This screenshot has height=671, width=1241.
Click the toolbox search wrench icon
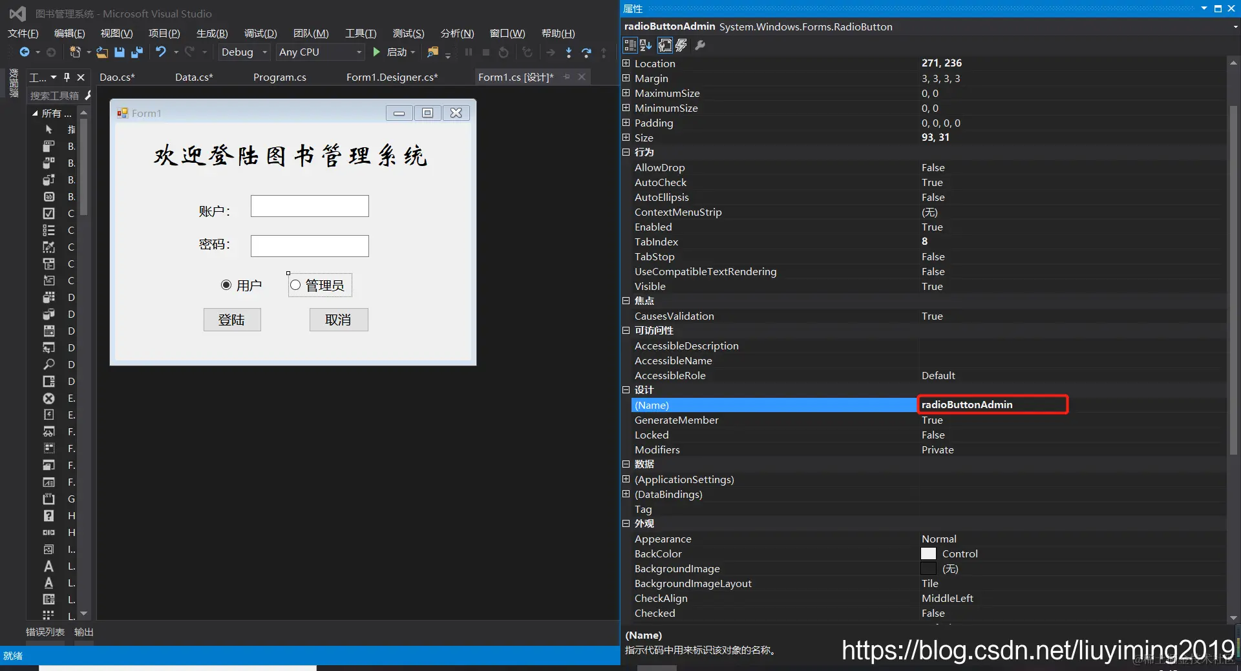pyautogui.click(x=87, y=96)
